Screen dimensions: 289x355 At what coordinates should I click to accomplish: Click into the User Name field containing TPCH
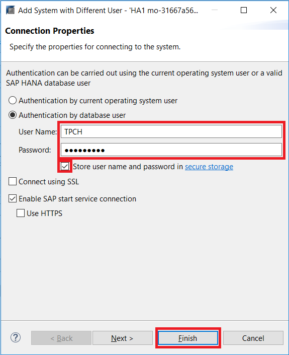coord(171,131)
